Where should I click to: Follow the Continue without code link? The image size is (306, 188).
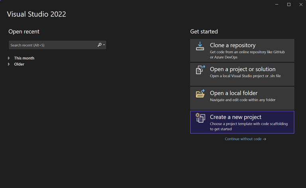point(243,139)
